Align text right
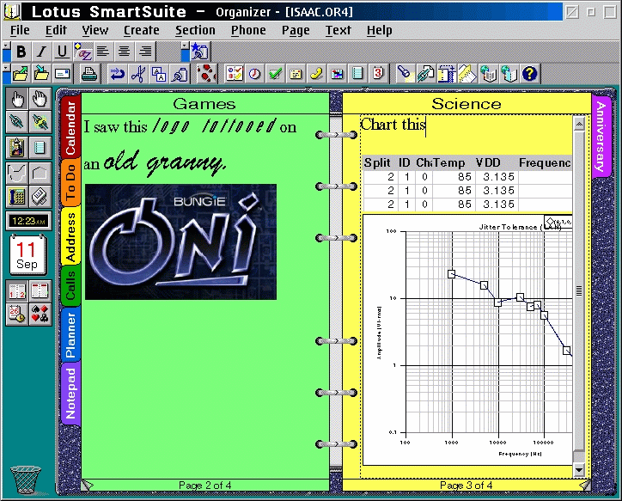622x501 pixels. 145,52
